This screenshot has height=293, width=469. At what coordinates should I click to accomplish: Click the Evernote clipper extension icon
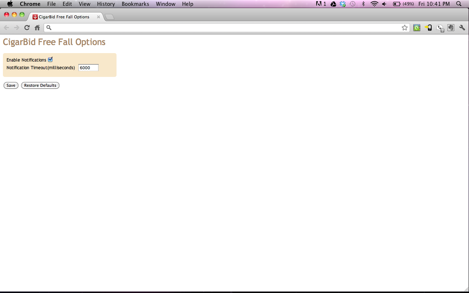click(x=451, y=28)
